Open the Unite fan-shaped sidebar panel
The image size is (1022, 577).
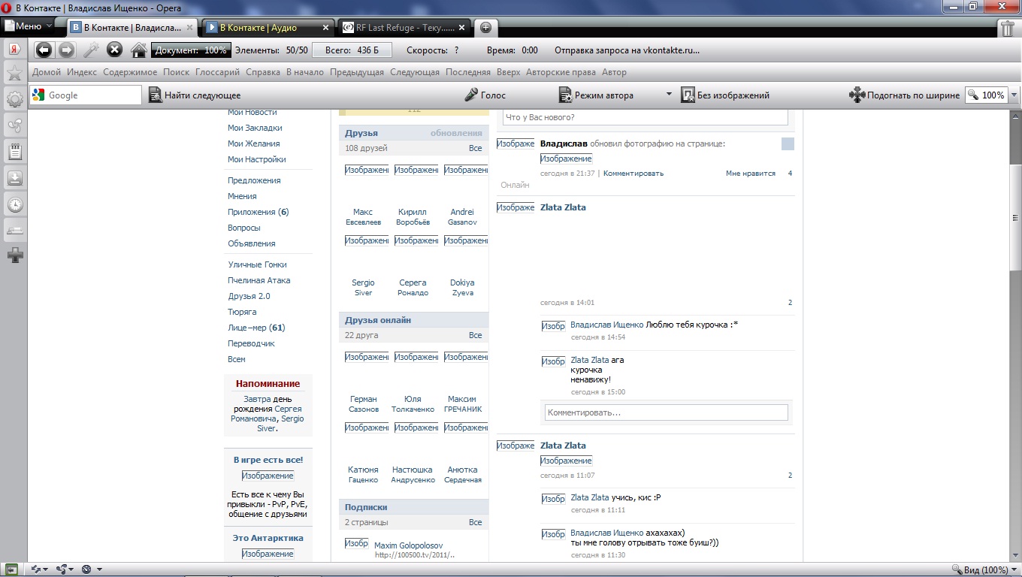(14, 125)
